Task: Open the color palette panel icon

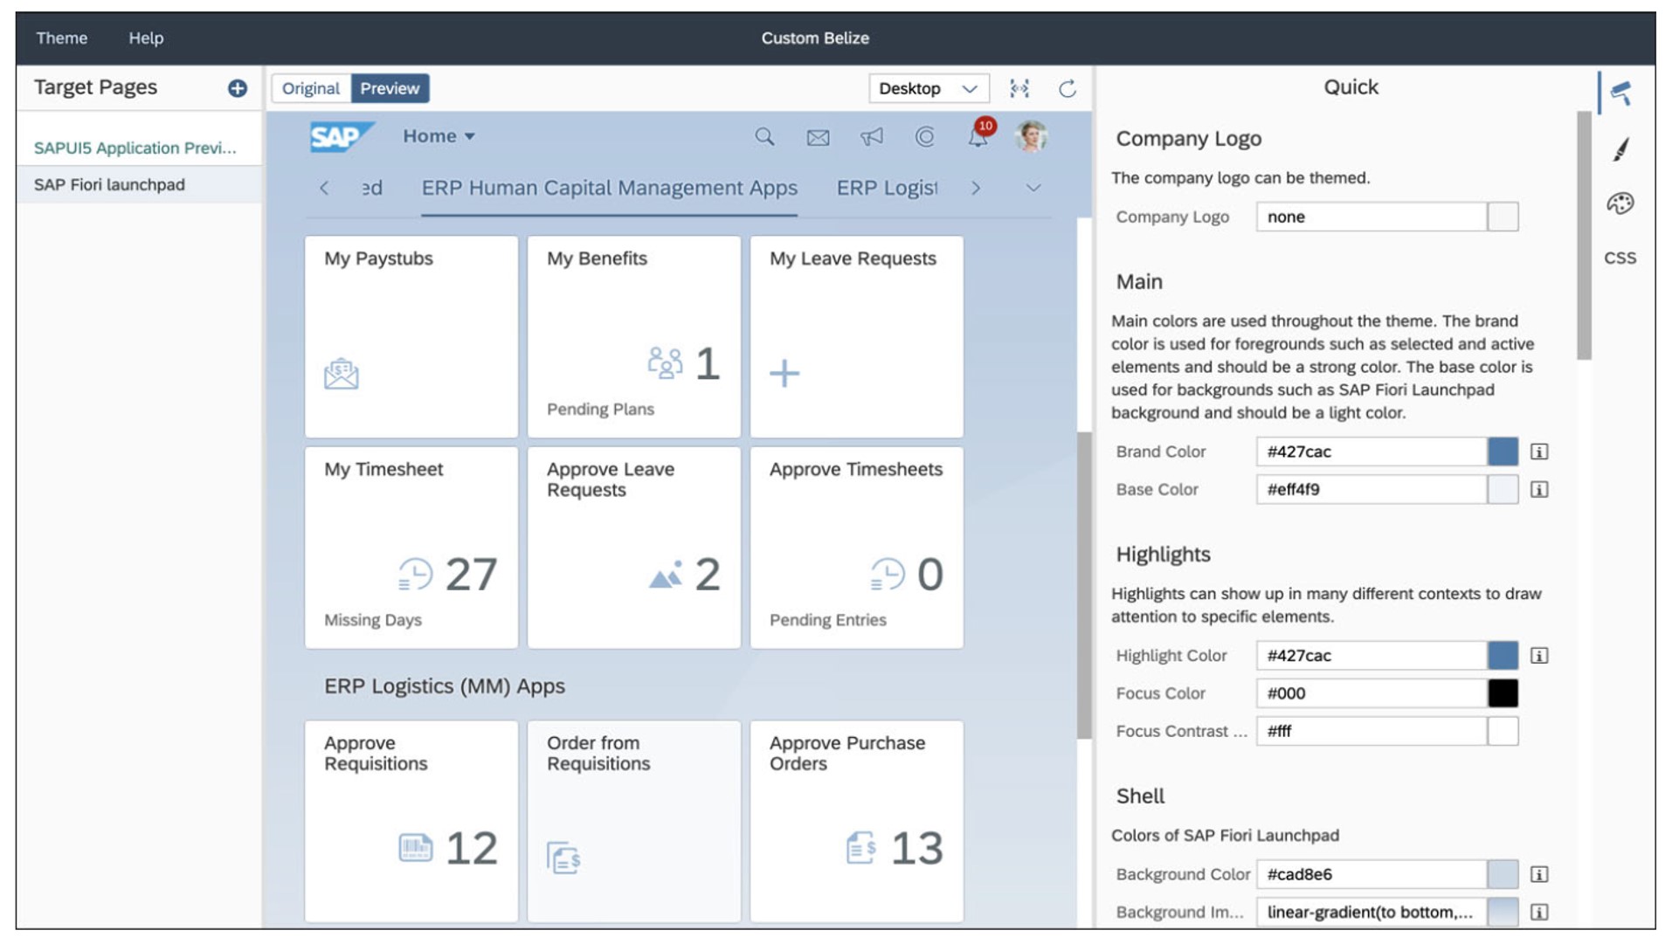Action: tap(1621, 203)
